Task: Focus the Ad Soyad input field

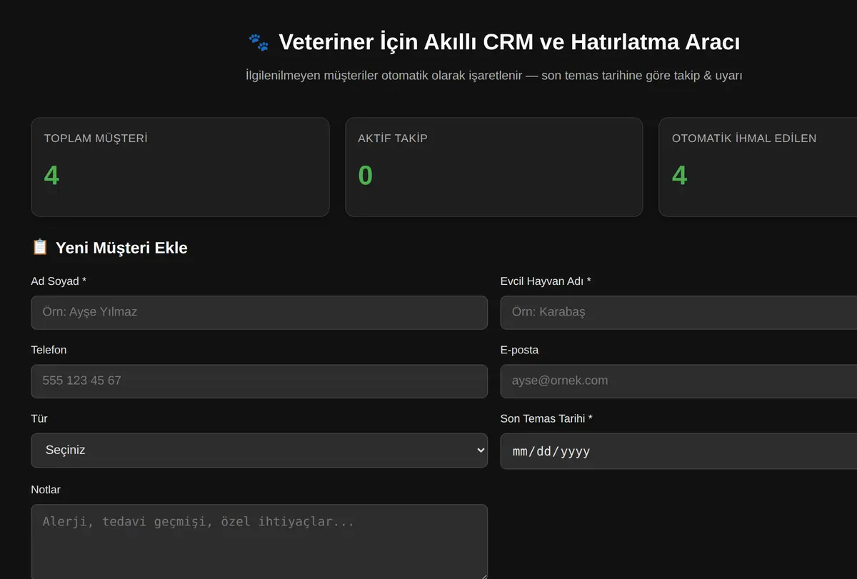Action: point(259,313)
